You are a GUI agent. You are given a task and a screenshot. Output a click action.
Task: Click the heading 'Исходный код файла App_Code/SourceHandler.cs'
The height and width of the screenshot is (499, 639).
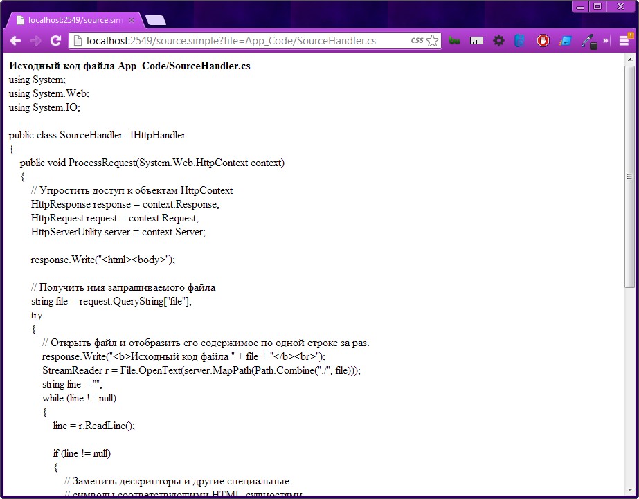click(x=129, y=66)
